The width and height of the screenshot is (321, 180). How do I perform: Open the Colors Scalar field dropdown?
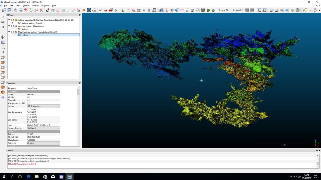43,106
